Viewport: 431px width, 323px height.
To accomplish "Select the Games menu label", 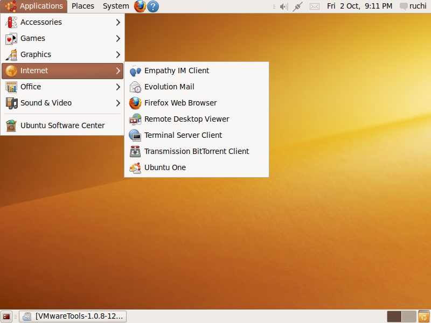I will point(33,38).
